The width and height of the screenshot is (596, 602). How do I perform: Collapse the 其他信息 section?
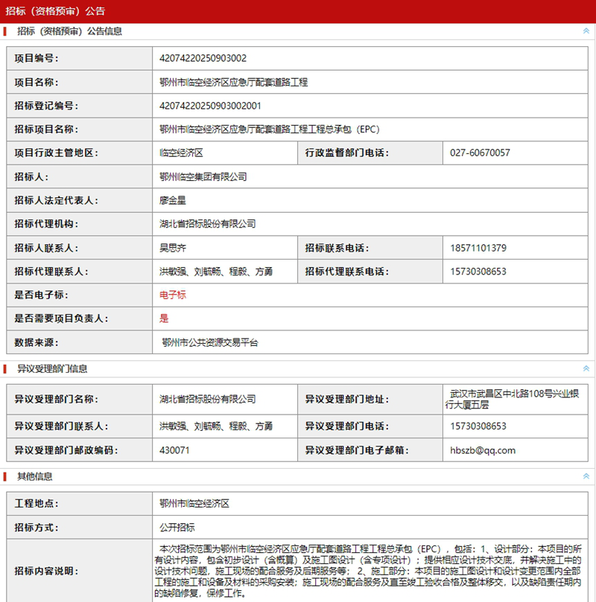pyautogui.click(x=586, y=476)
